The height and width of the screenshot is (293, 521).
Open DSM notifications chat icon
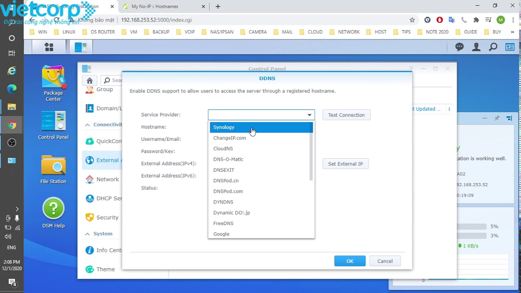click(460, 47)
